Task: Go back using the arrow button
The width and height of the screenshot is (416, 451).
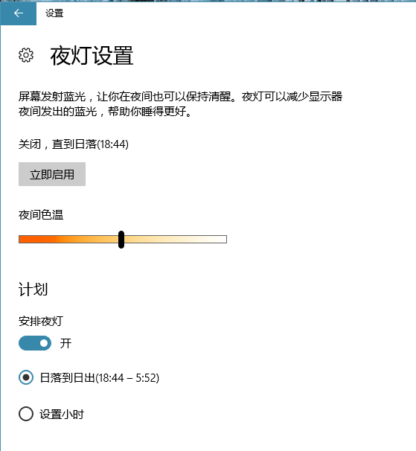Action: 19,13
